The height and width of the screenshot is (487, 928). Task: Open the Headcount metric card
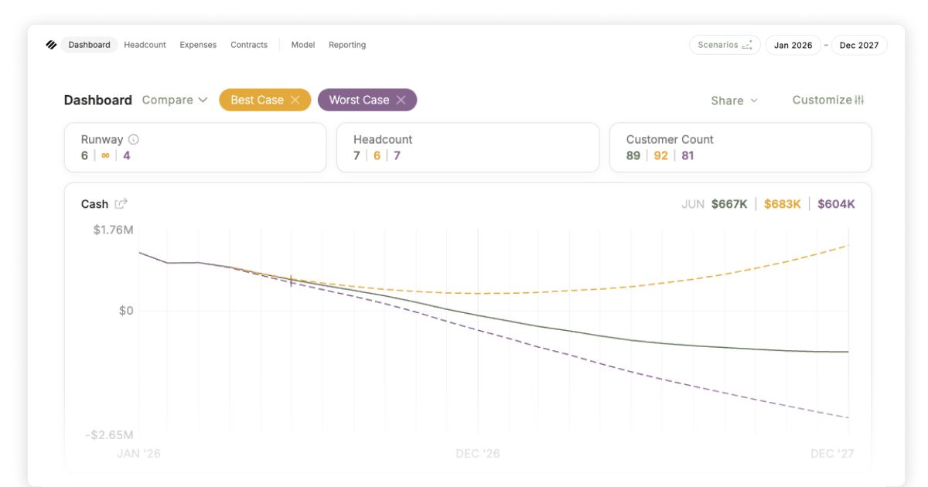tap(468, 148)
